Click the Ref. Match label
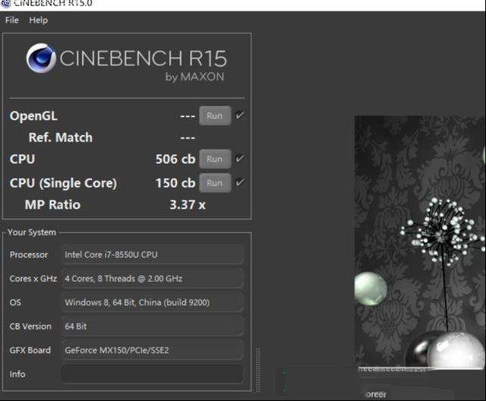The image size is (486, 401). [x=61, y=137]
